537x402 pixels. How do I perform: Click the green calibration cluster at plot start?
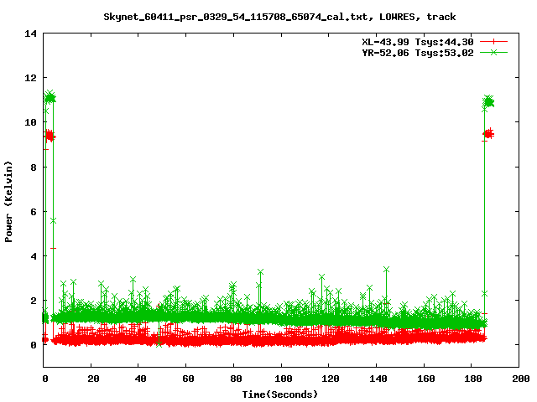click(x=50, y=98)
